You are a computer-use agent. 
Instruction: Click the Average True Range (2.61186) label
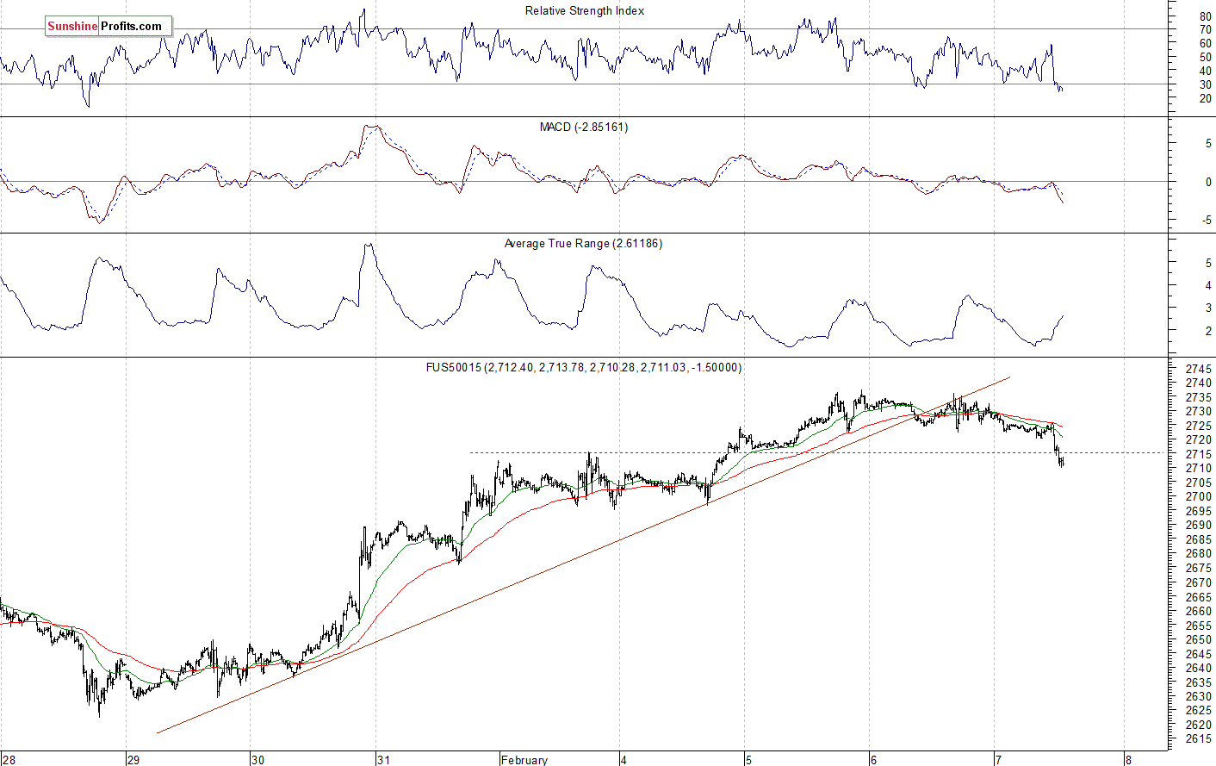tap(583, 244)
